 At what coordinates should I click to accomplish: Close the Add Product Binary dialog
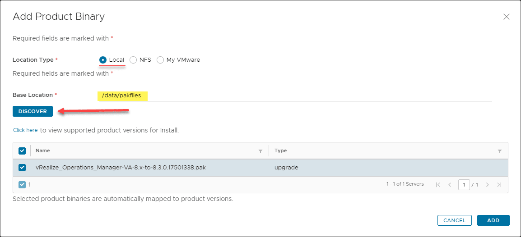[506, 17]
